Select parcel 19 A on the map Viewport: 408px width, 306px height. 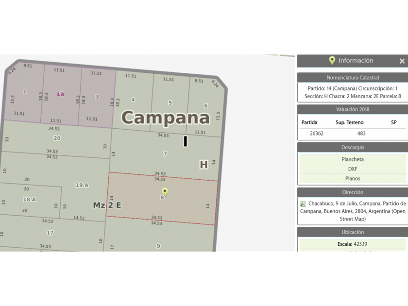82,185
